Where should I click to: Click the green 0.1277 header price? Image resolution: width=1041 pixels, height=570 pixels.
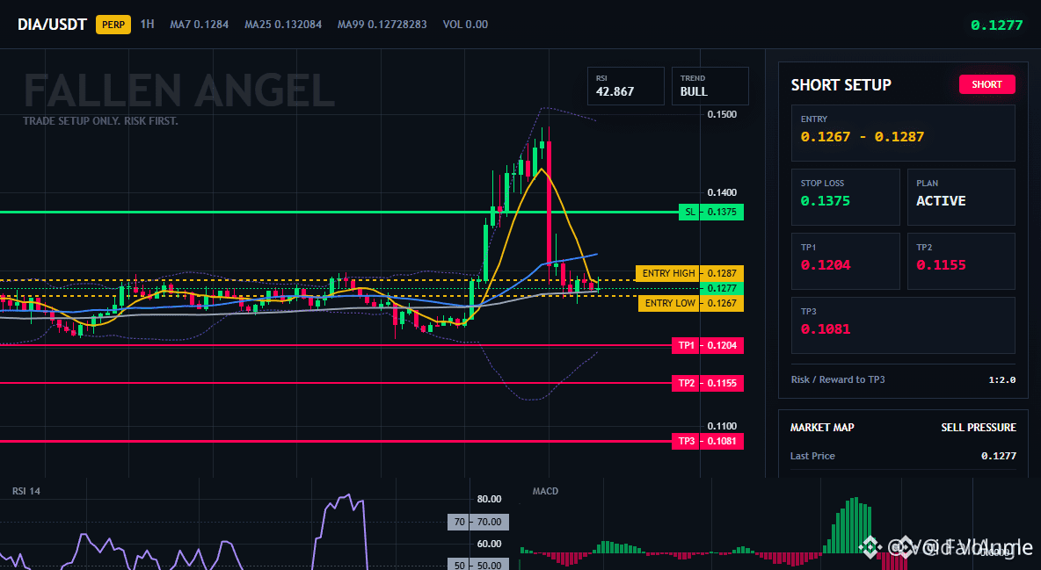[996, 25]
